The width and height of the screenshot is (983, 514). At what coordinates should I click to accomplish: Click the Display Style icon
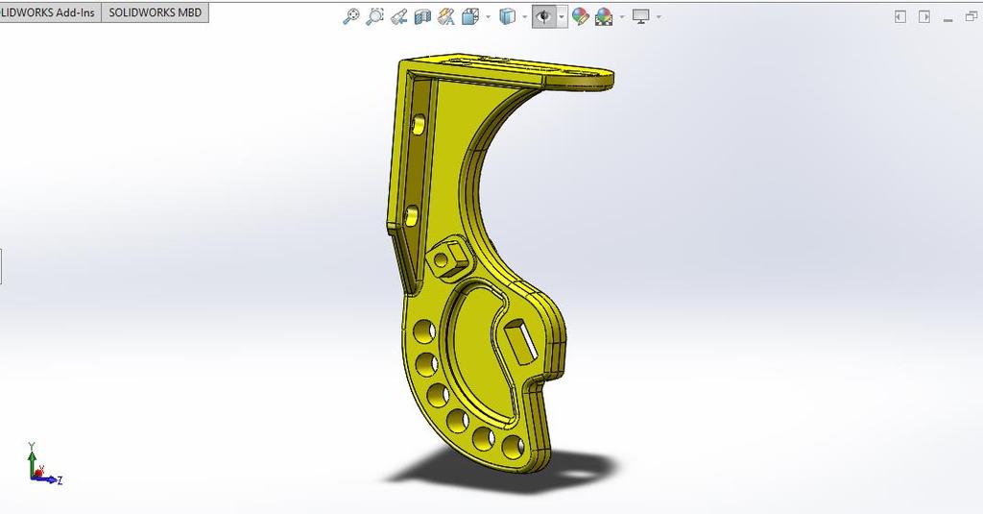(x=507, y=17)
